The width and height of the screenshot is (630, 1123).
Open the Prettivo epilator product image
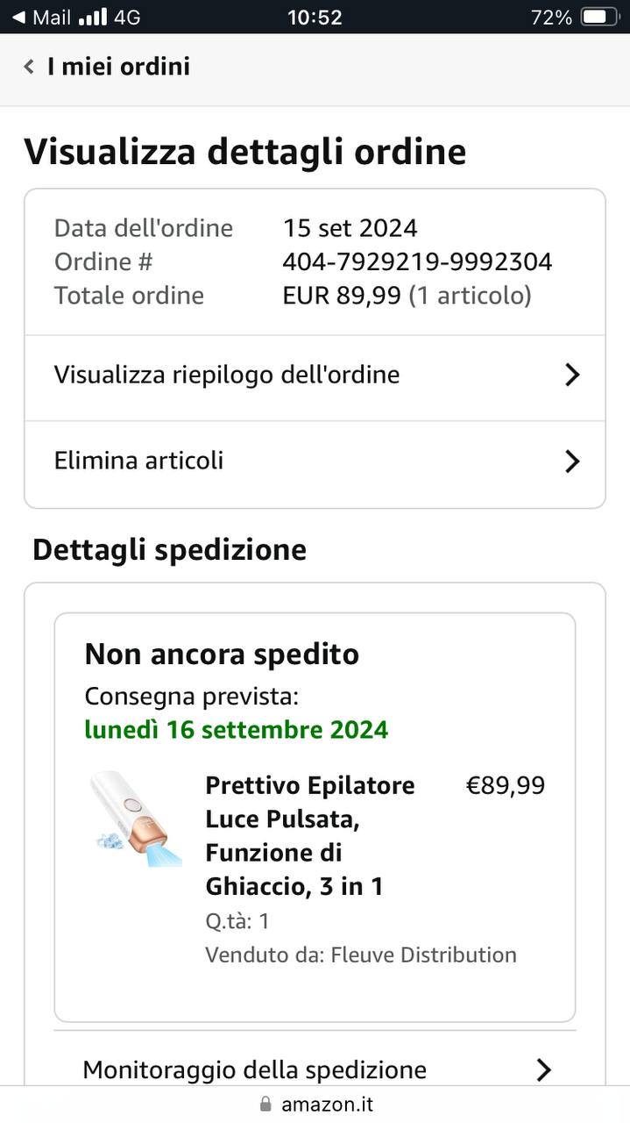135,819
